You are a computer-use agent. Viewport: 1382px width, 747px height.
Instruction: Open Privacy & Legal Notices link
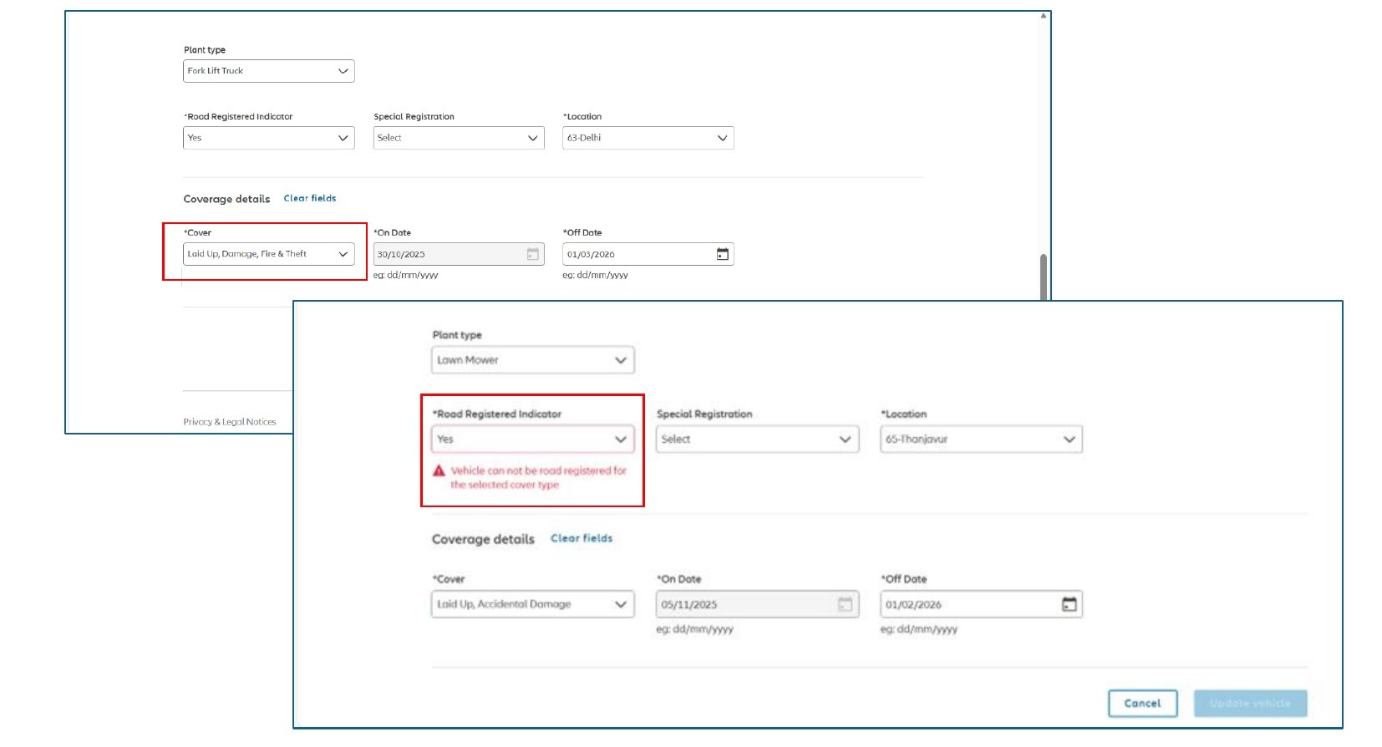(230, 422)
